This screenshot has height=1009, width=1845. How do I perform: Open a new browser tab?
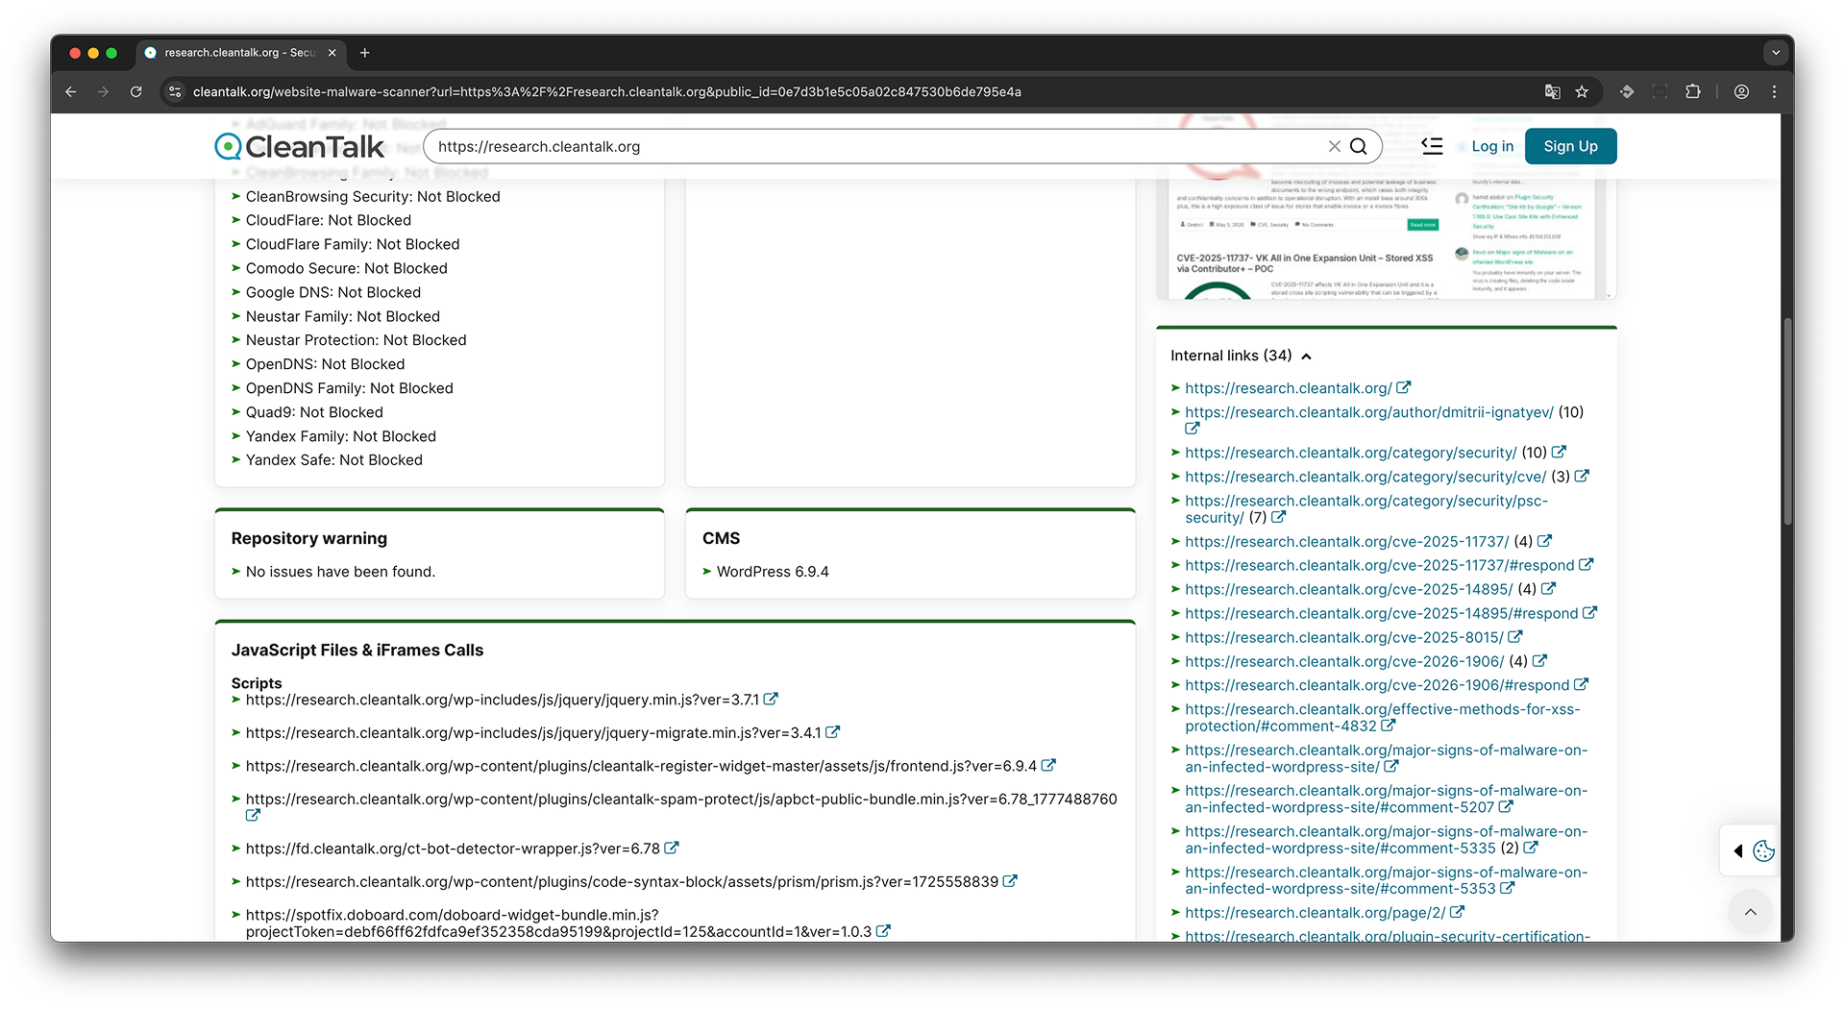[x=364, y=53]
